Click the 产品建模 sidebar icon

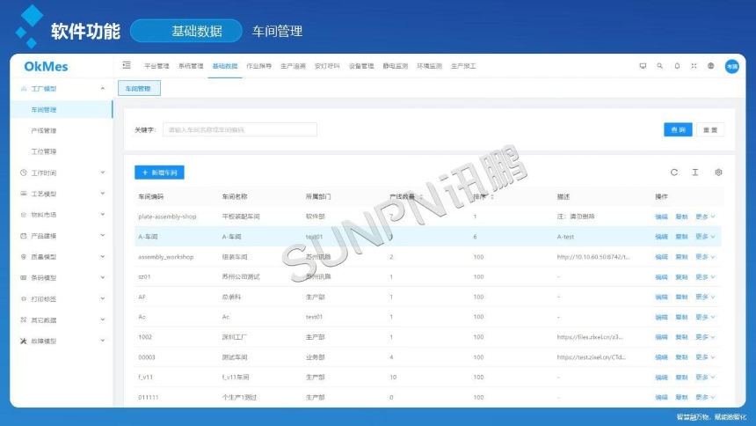pos(23,236)
